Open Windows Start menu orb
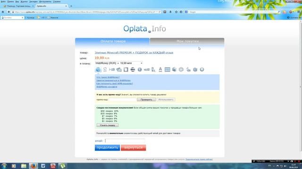The height and width of the screenshot is (169, 302). tap(4, 166)
